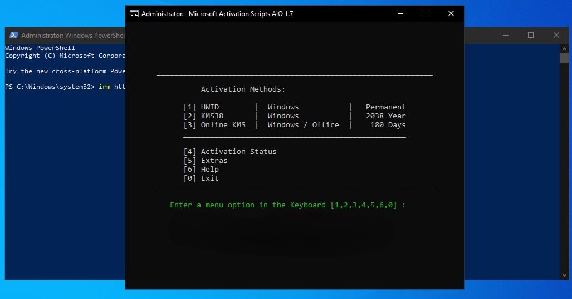Viewport: 572px width, 299px height.
Task: Close the Microsoft Activation Scripts AIO window
Action: click(x=451, y=13)
